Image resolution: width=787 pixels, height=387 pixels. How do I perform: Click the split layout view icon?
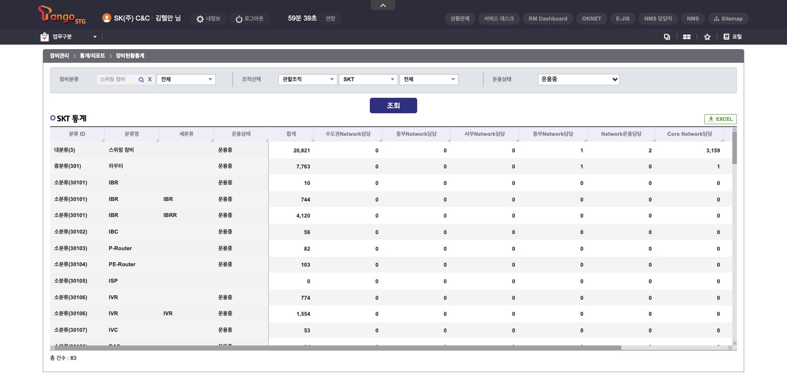pyautogui.click(x=687, y=37)
